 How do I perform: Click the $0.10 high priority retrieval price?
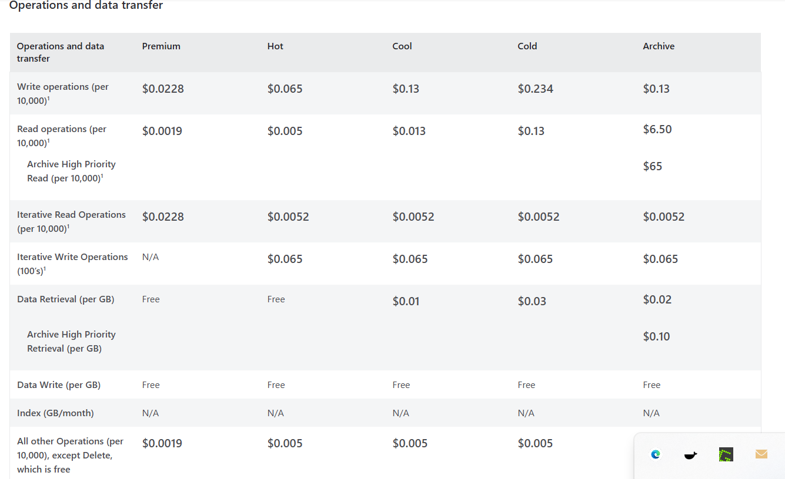point(657,336)
